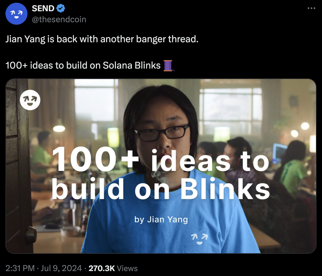Click the blue verified checkmark badge
322x276 pixels.
point(61,8)
